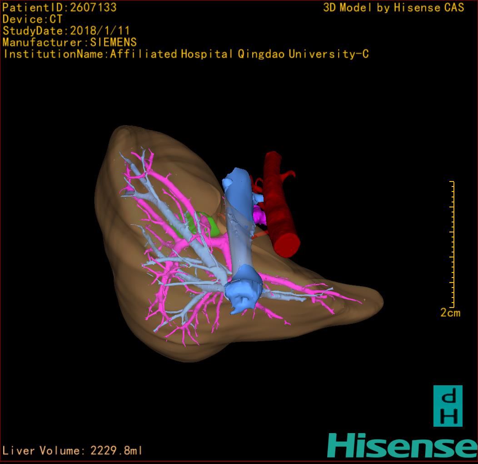This screenshot has height=464, width=478.
Task: Click the red aorta model
Action: click(x=279, y=205)
